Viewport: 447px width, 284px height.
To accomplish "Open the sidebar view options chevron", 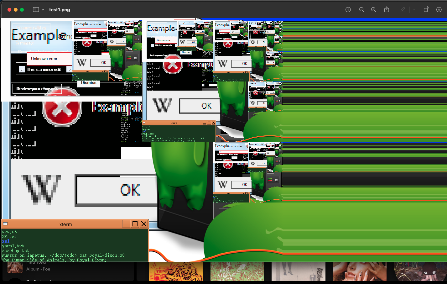I will (43, 10).
